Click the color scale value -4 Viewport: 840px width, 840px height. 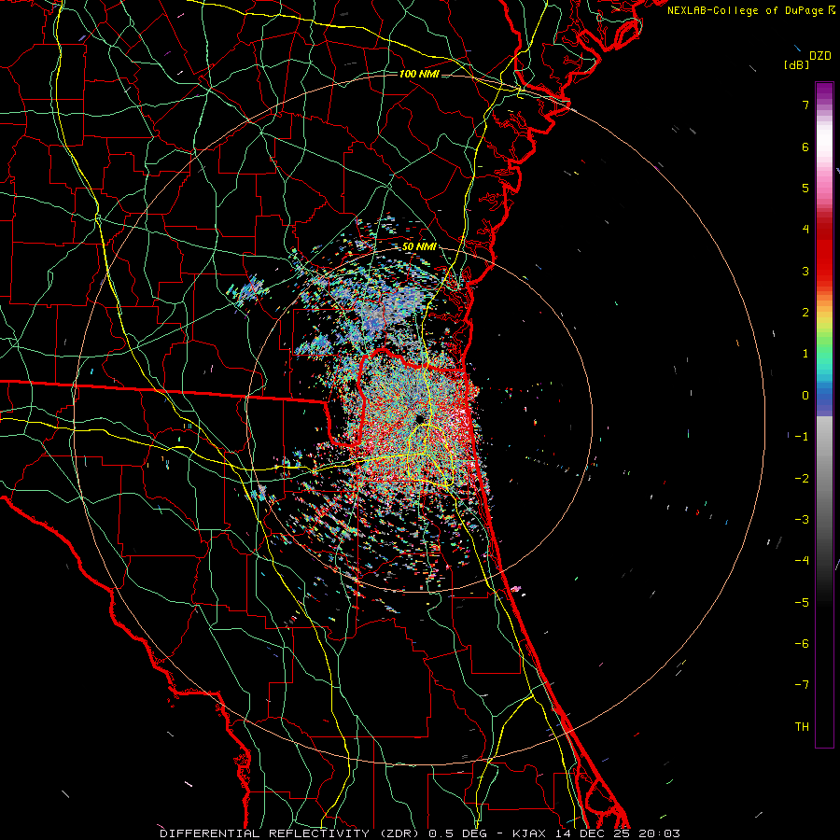click(x=802, y=561)
